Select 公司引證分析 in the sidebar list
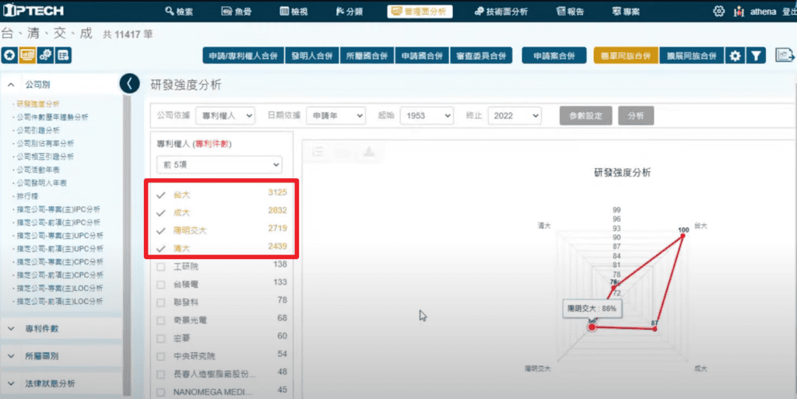The height and width of the screenshot is (399, 797). pyautogui.click(x=38, y=130)
